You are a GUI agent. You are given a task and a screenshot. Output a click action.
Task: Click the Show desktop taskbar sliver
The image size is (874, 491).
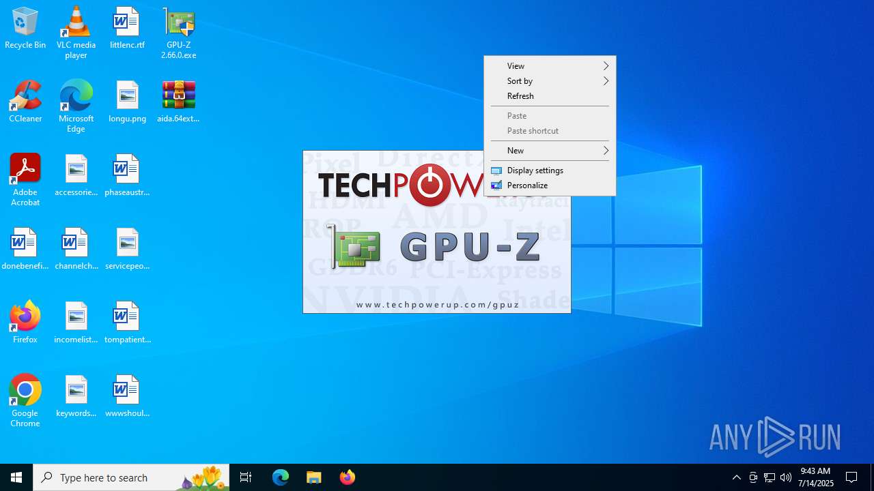tap(872, 477)
